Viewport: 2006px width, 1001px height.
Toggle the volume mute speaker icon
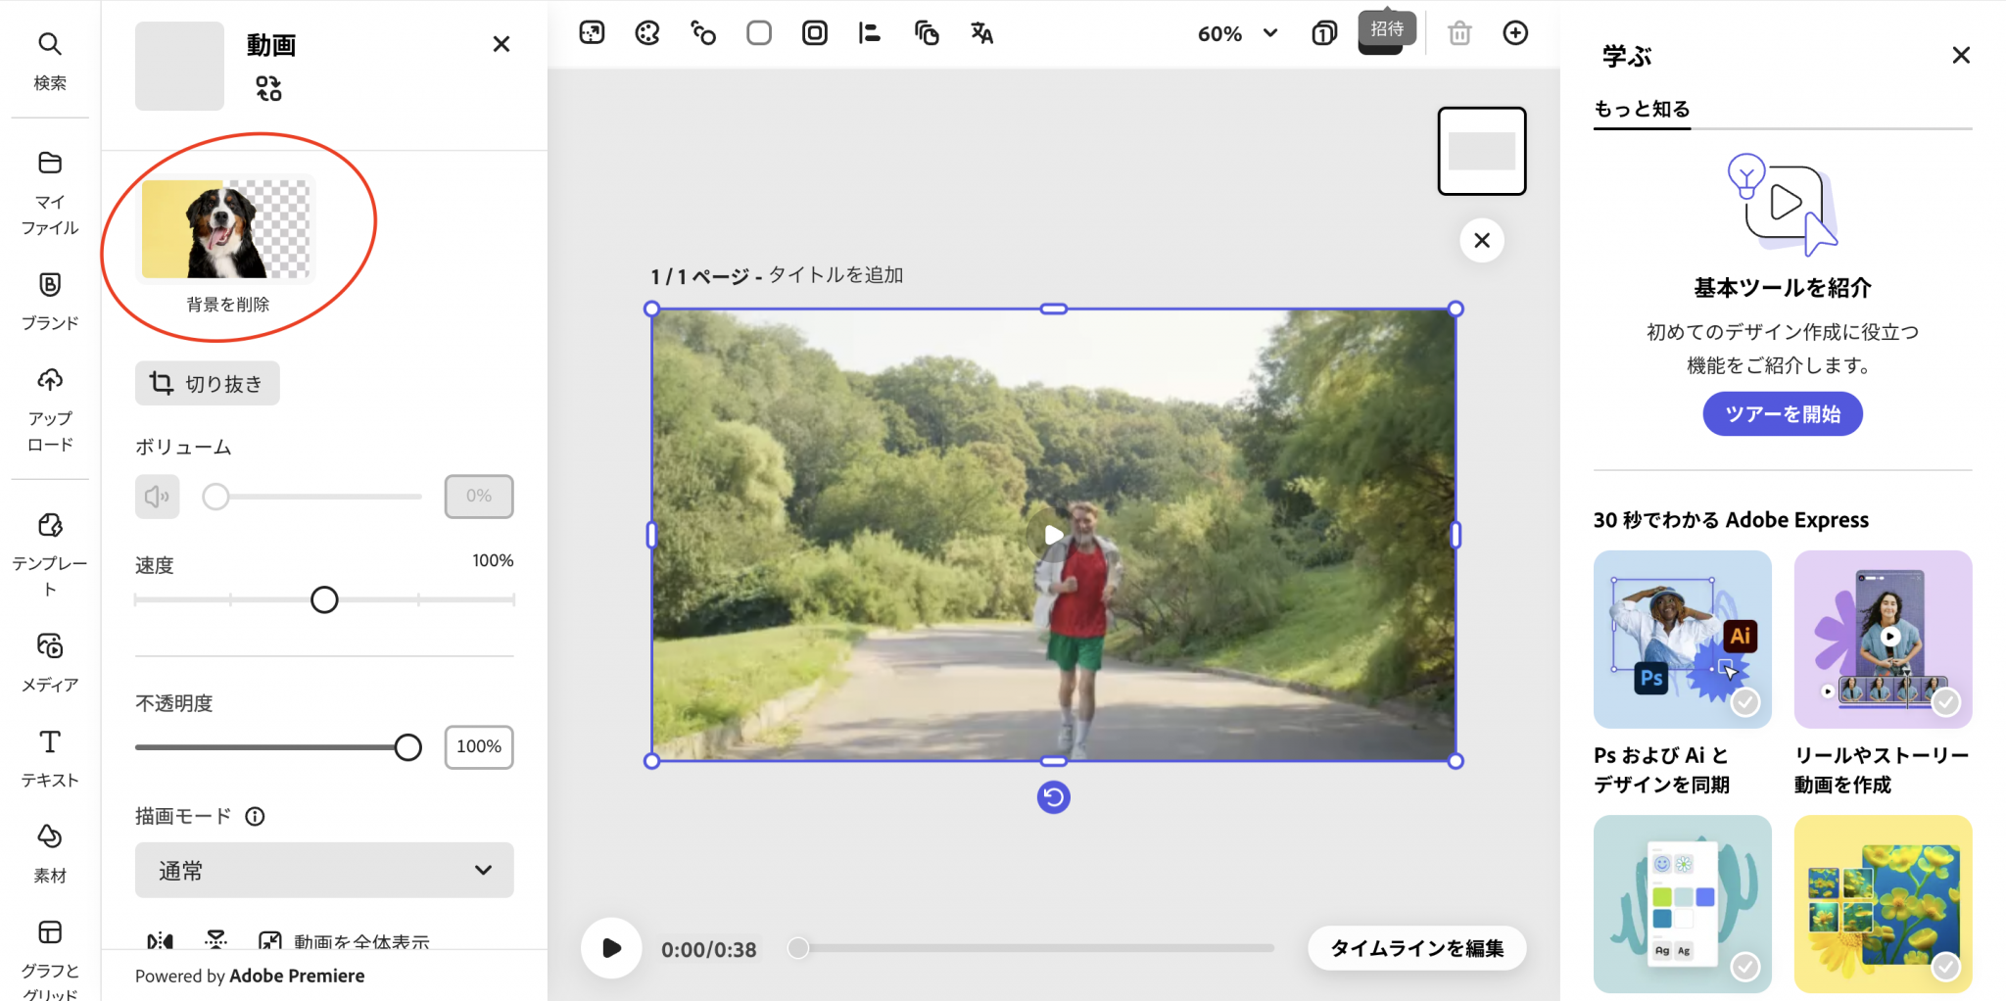157,497
